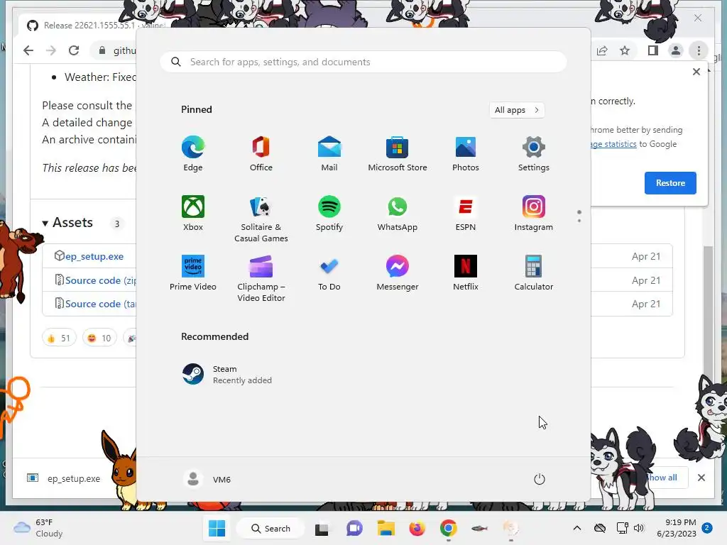
Task: Open the downloaded ep_setup.exe in downloads bar
Action: 64,478
